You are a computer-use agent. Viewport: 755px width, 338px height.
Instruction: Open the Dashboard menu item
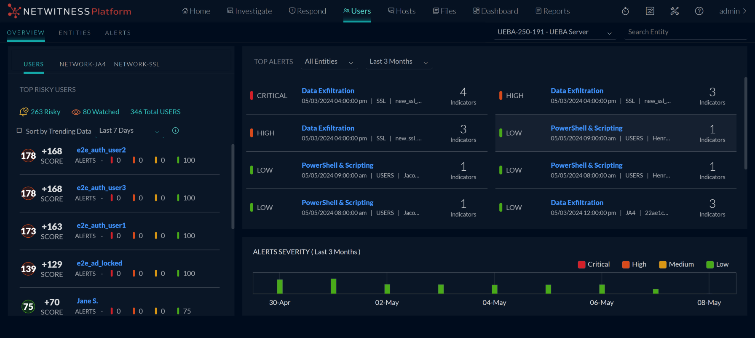[495, 11]
